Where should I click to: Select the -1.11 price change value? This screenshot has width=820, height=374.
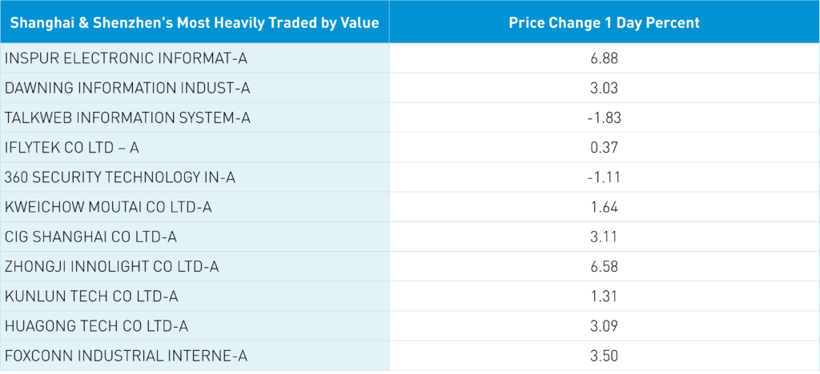tap(605, 177)
